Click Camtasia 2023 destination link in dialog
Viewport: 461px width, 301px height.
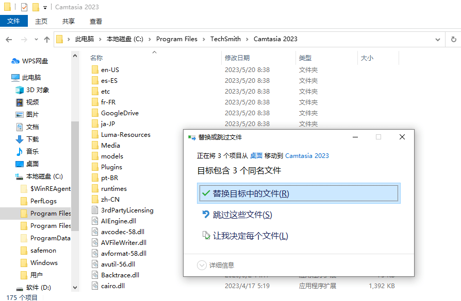(307, 156)
